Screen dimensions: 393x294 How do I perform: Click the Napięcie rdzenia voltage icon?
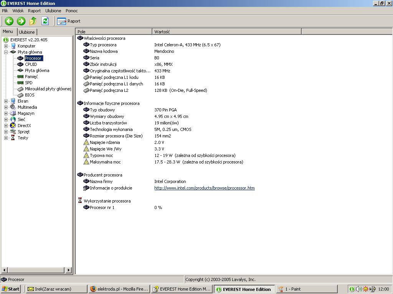[86, 142]
